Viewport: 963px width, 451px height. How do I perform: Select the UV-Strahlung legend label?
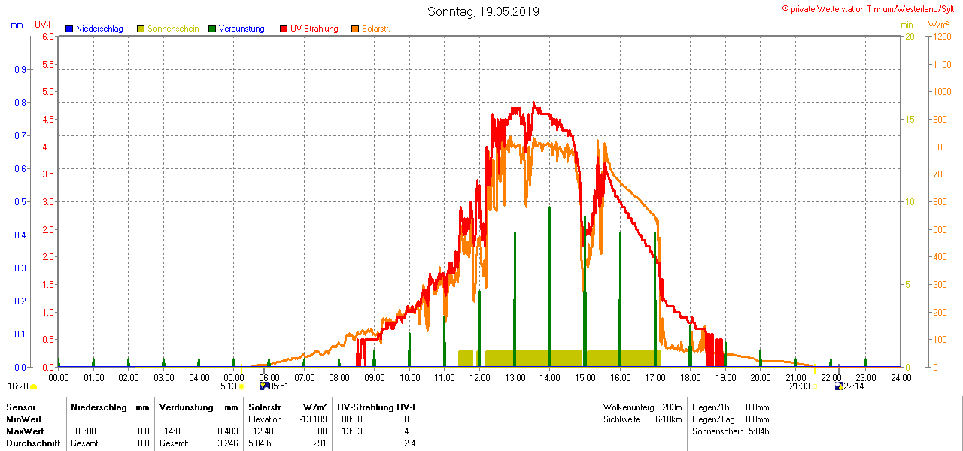click(x=314, y=29)
